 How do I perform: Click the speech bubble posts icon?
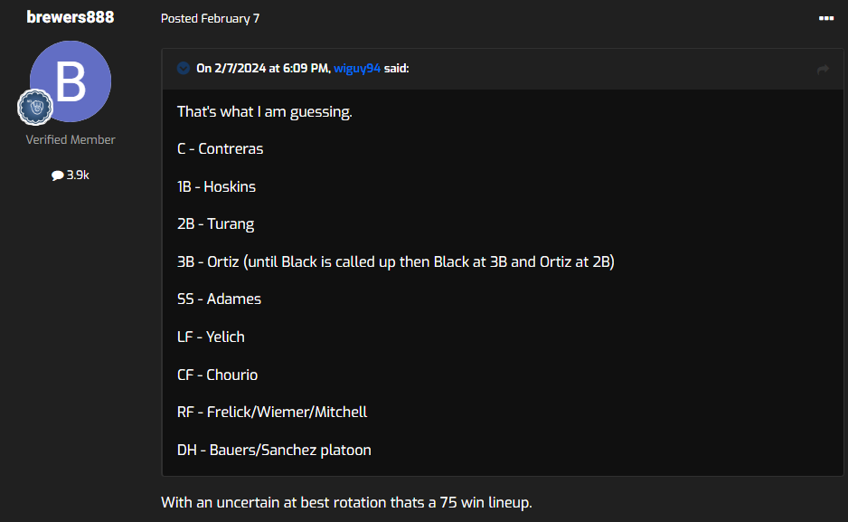[58, 176]
